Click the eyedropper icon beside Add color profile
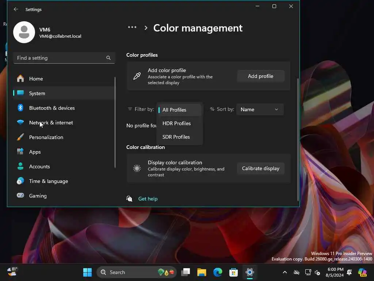This screenshot has height=281, width=374. [x=137, y=76]
